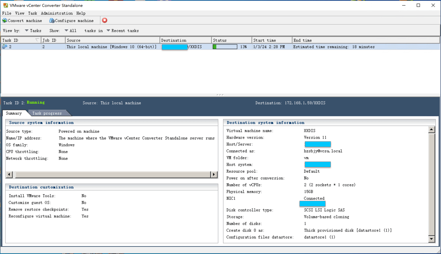Open the Help menu

[81, 13]
